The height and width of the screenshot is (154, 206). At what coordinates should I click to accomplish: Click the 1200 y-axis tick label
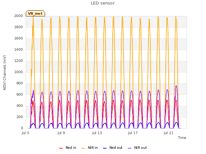click(x=19, y=61)
